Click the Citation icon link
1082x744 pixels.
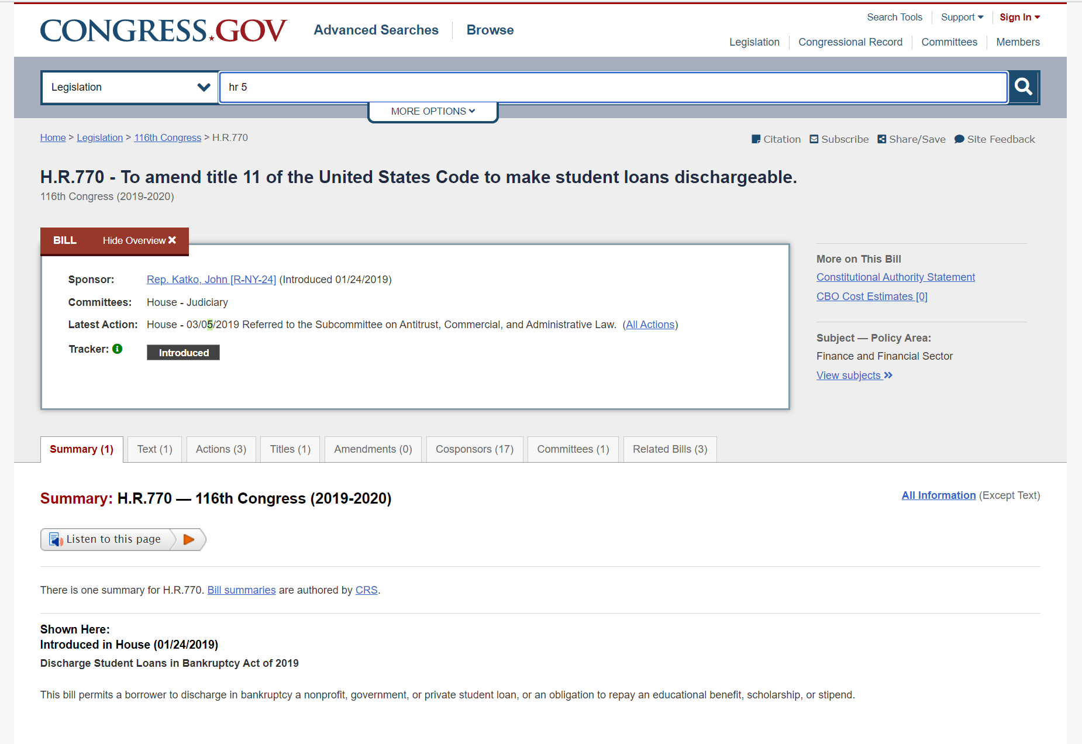[776, 139]
